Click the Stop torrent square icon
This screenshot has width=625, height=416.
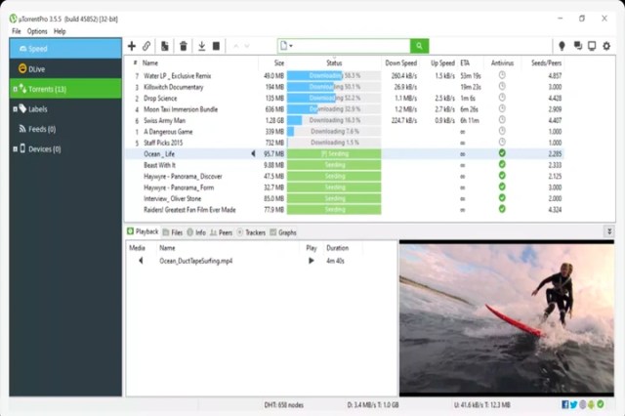(216, 46)
